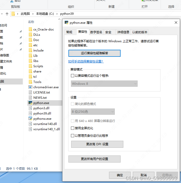Select the vcruntime140_1.dll file icon
Image resolution: width=181 pixels, height=183 pixels.
coord(30,129)
